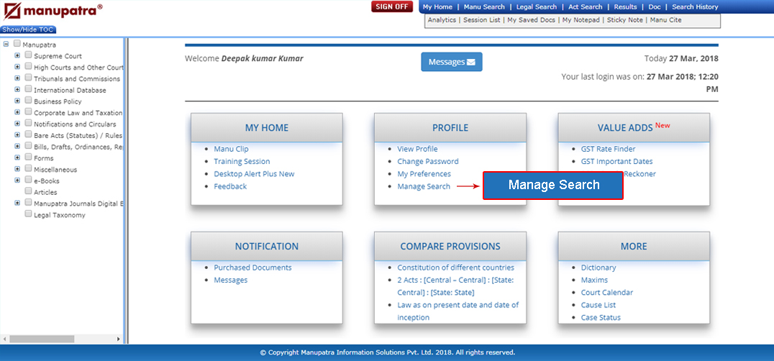The image size is (774, 361).
Task: Open the Manu Clip link
Action: [231, 149]
